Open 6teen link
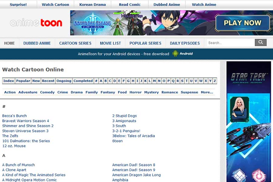Image resolution: width=273 pixels, height=182 pixels. (117, 141)
